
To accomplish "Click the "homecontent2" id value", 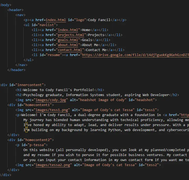I will [x=38, y=140].
